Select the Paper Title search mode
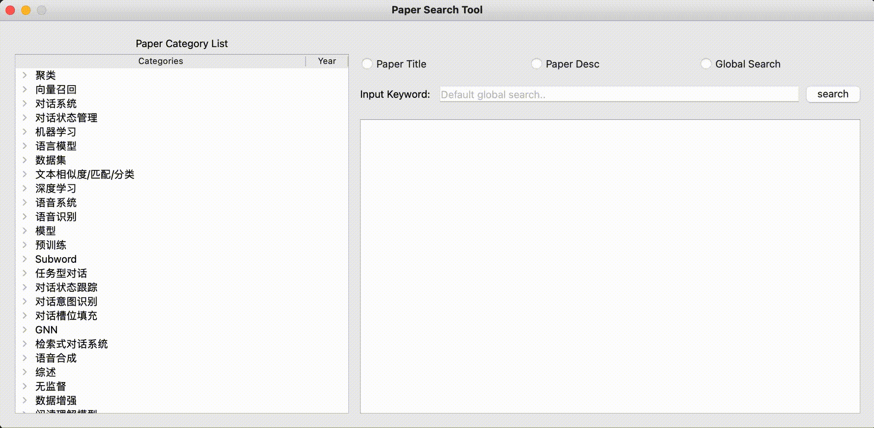Viewport: 874px width, 428px height. pyautogui.click(x=367, y=64)
